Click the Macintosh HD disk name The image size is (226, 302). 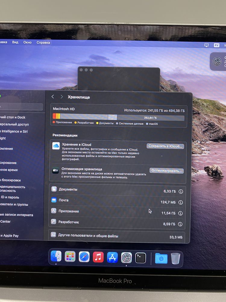(x=64, y=109)
